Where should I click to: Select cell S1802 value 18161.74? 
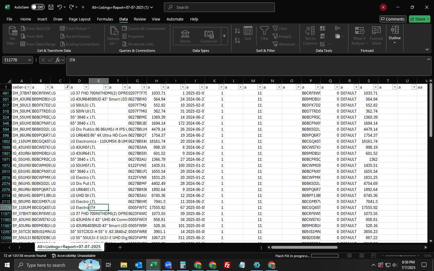coord(369,141)
